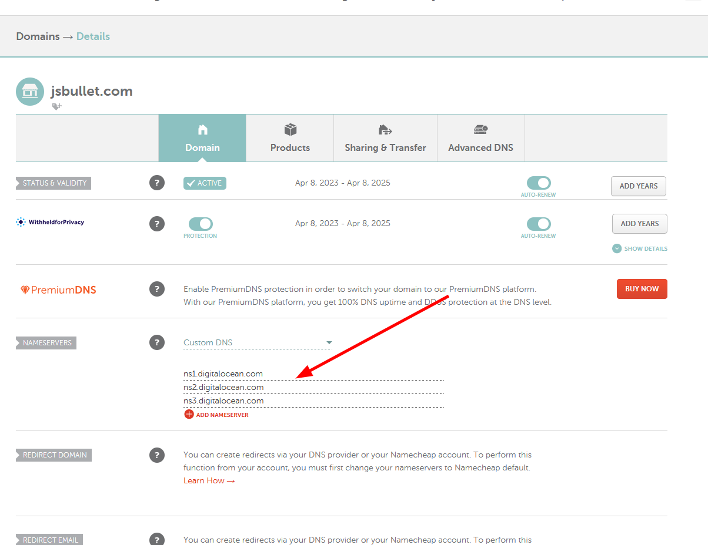
Task: Switch to the Advanced DNS tab
Action: [x=480, y=138]
